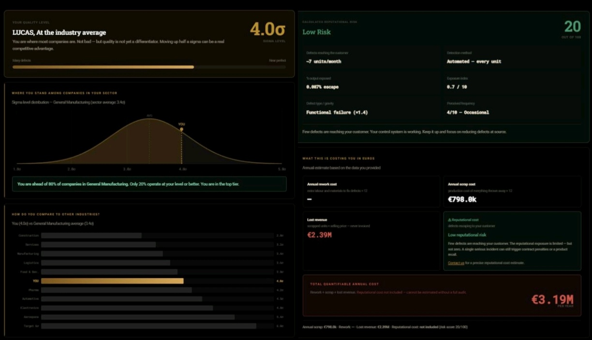This screenshot has width=592, height=340.
Task: Open the Contact us link
Action: [456, 263]
